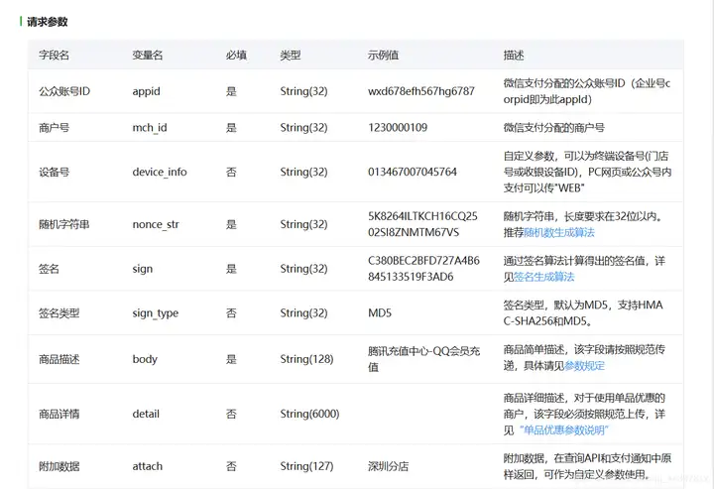Select the detail variable name
Viewport: 714px width, 489px height.
[146, 414]
